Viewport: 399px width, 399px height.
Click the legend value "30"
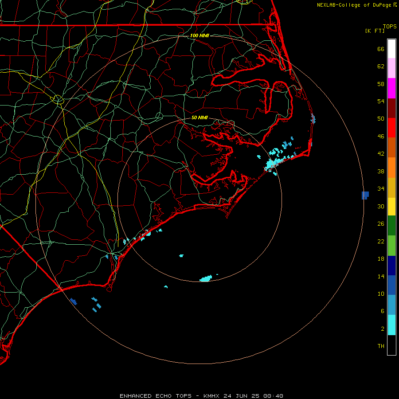click(x=381, y=206)
